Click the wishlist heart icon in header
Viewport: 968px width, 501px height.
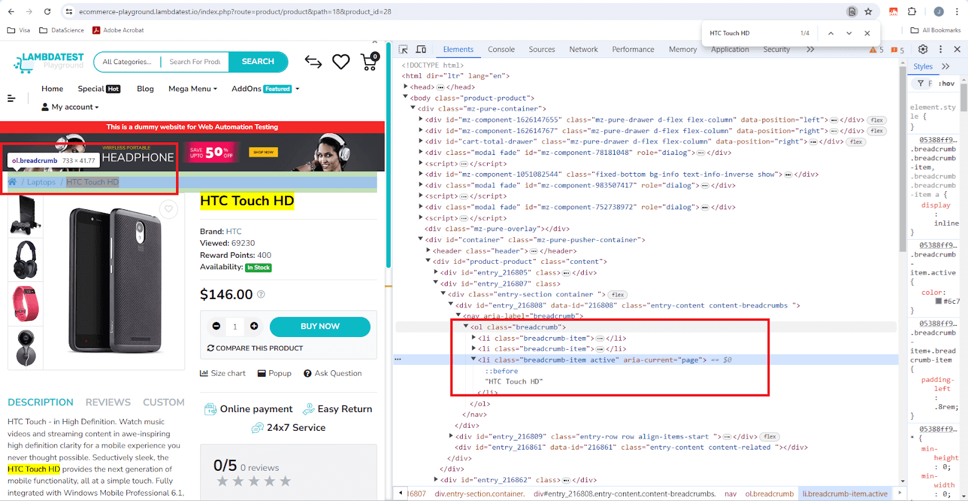click(341, 62)
